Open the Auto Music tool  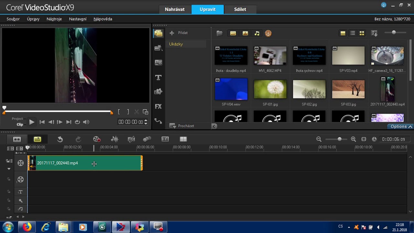point(131,139)
